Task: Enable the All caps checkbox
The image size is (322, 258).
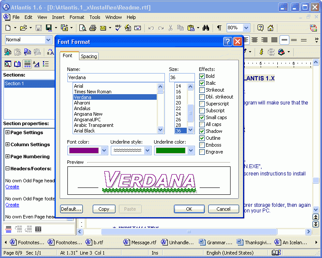Action: [202, 124]
